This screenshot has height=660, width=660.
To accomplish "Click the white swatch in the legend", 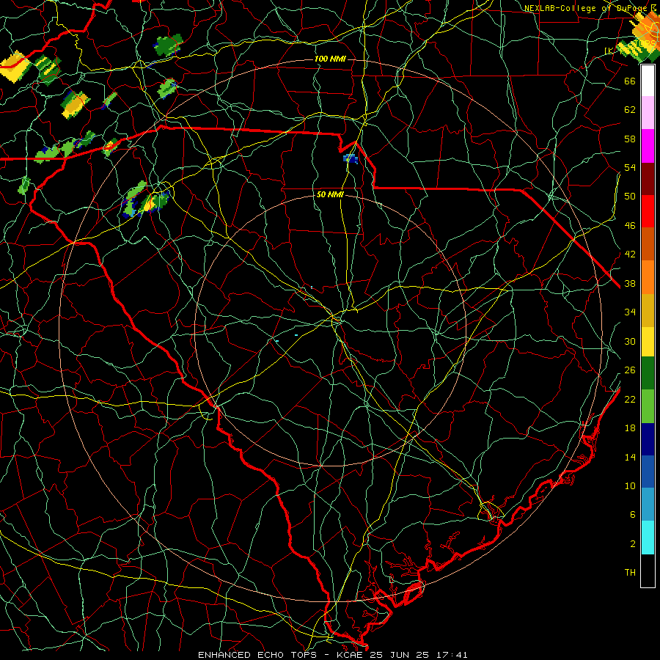I will tap(648, 81).
